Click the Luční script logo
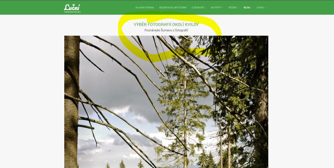 pyautogui.click(x=72, y=7)
